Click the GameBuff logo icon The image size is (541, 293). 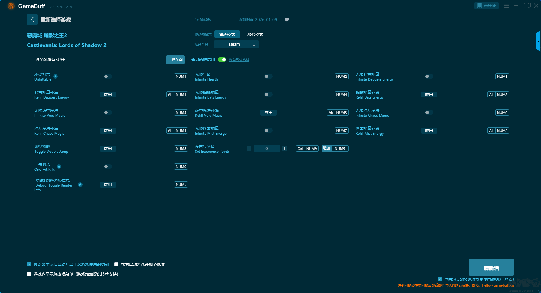(11, 6)
